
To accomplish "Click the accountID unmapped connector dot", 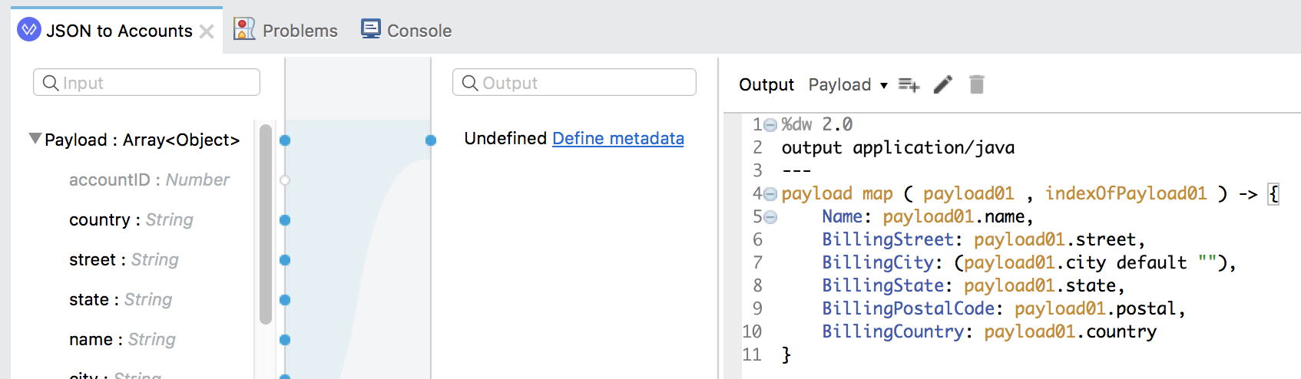I will [x=285, y=180].
